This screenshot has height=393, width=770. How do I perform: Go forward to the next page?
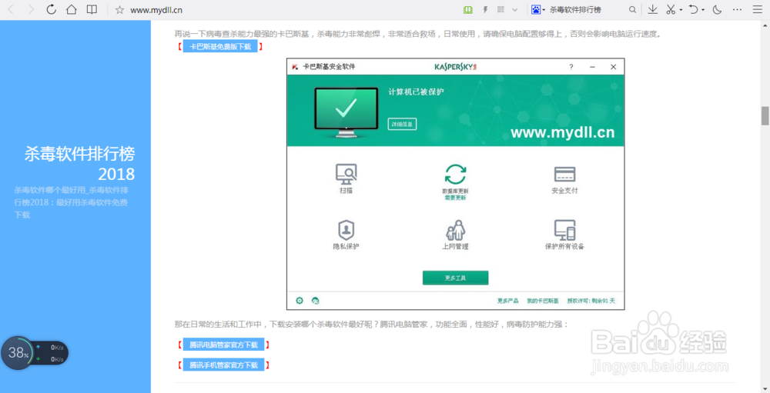pyautogui.click(x=31, y=9)
